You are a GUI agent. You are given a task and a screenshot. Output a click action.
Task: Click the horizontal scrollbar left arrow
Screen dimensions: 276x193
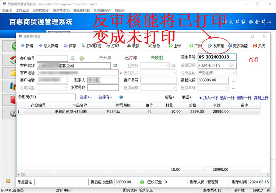click(x=19, y=175)
